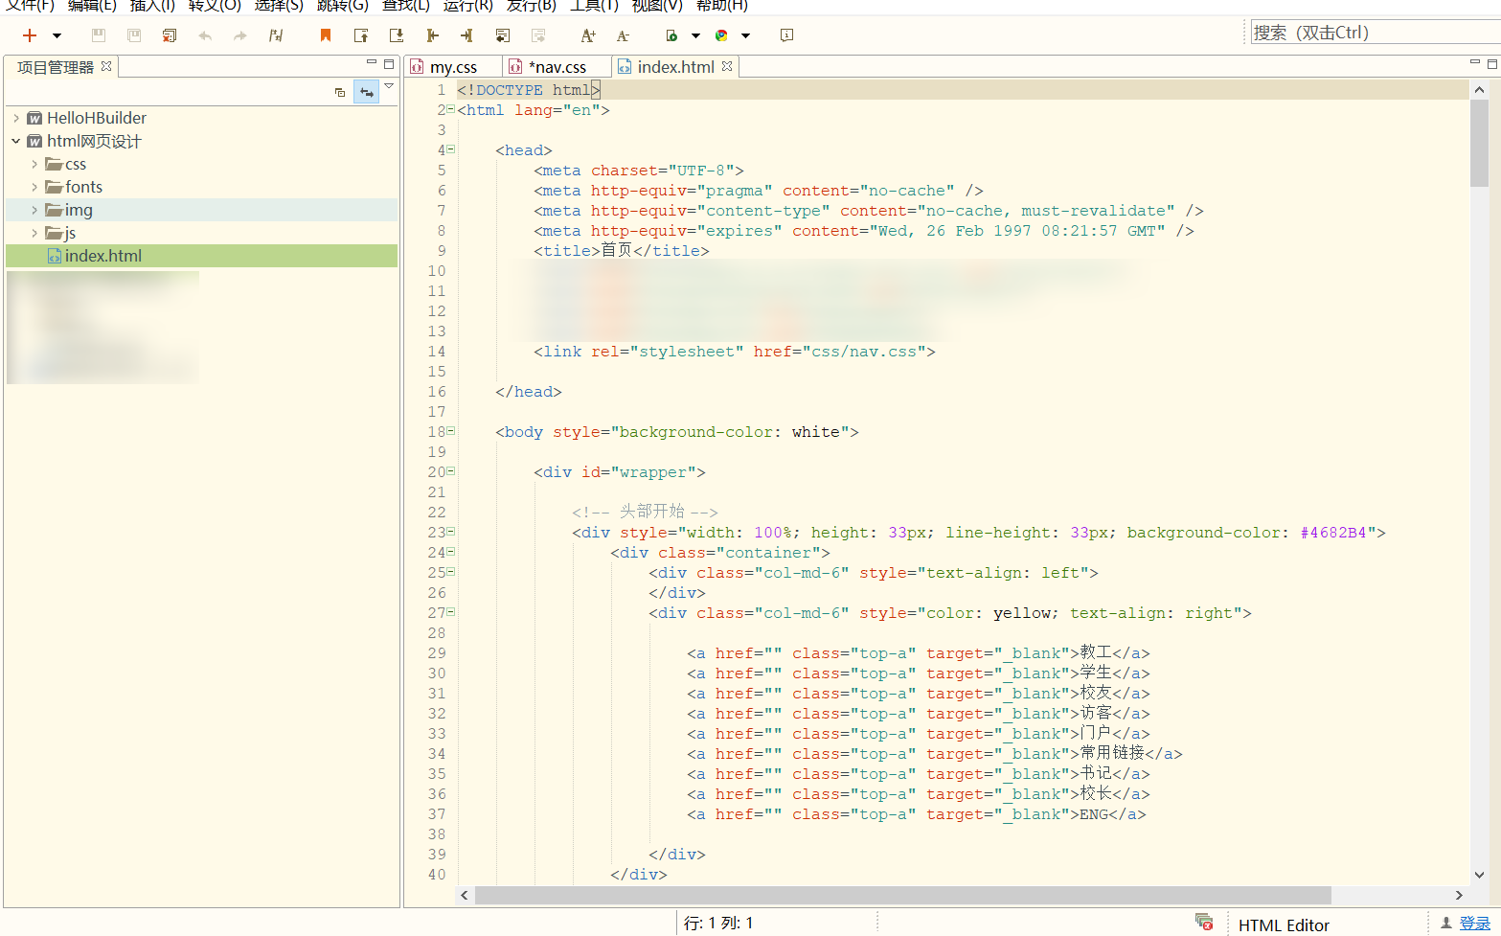Open the Chrome browser dropdown arrow
The height and width of the screenshot is (936, 1501).
pos(745,35)
